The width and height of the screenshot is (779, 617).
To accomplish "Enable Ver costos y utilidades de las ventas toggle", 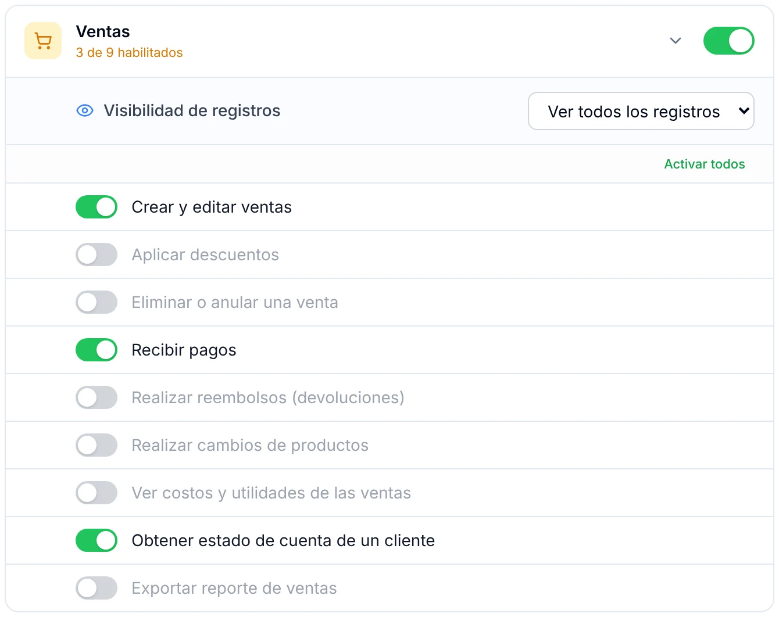I will click(x=97, y=493).
